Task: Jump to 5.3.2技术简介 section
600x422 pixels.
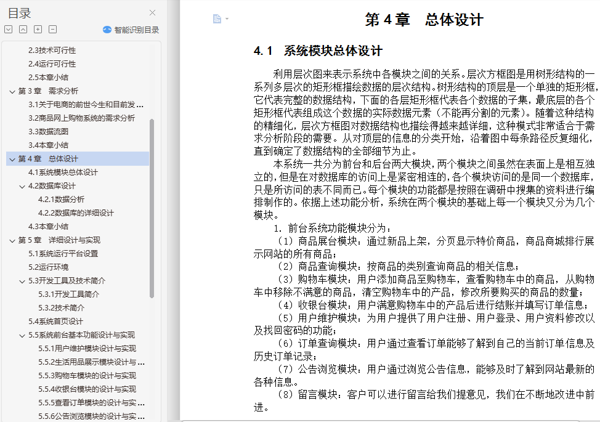Action: click(61, 307)
